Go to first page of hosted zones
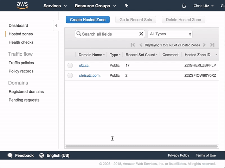The image size is (225, 168). (133, 45)
